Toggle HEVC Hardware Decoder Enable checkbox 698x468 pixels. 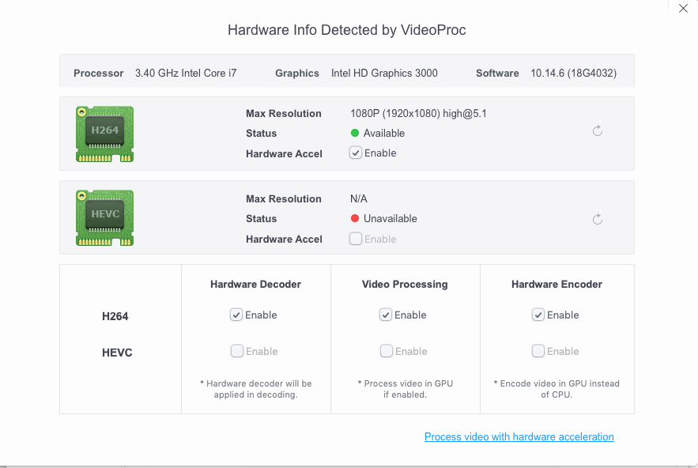click(x=237, y=351)
